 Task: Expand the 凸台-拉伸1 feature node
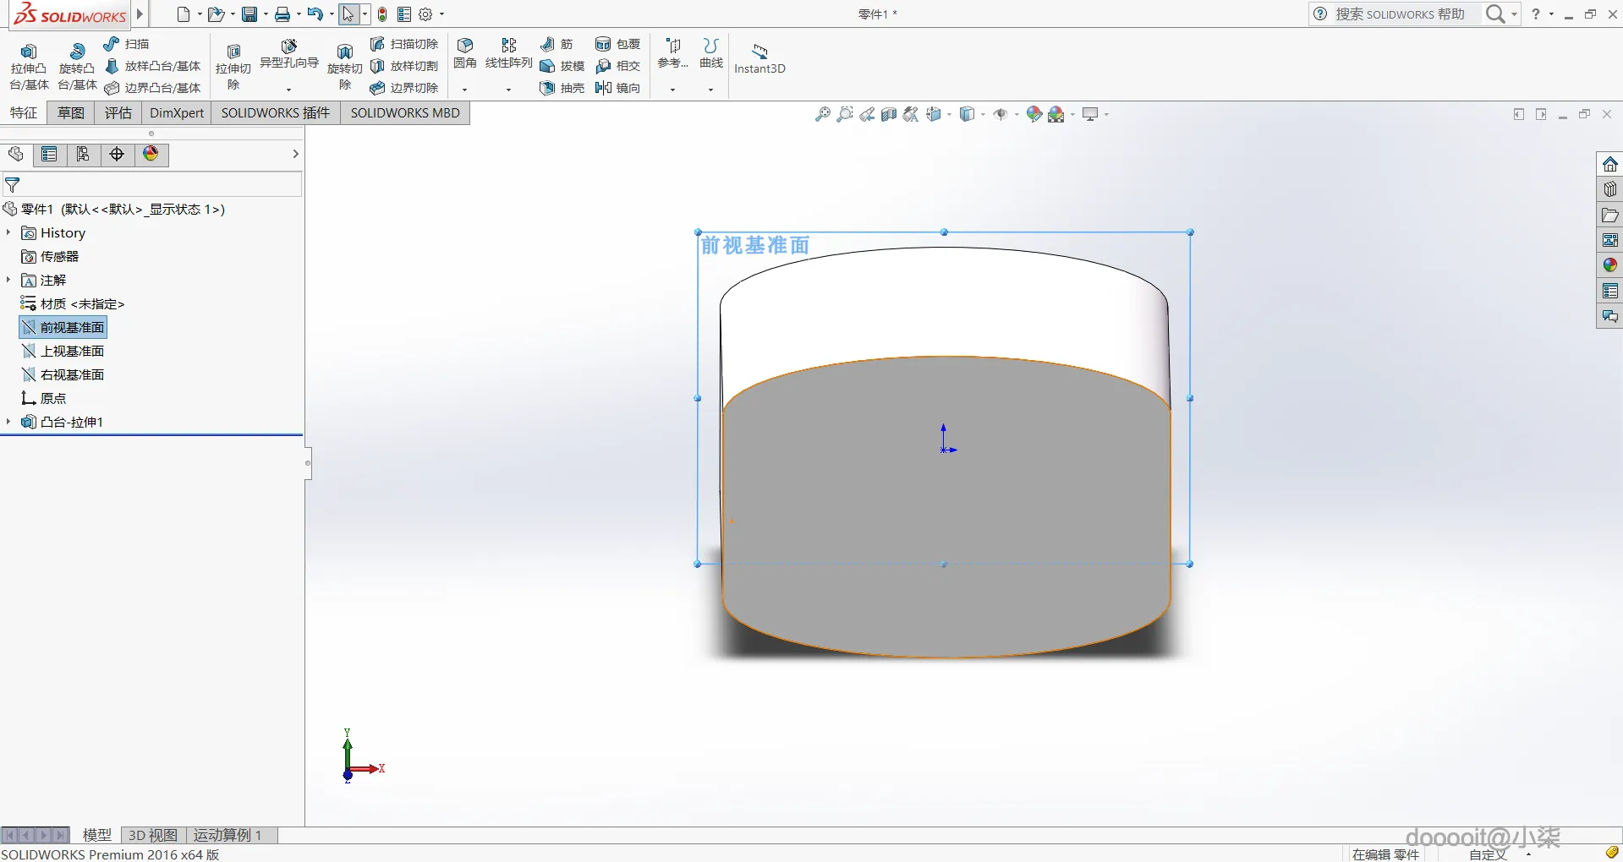pyautogui.click(x=8, y=422)
